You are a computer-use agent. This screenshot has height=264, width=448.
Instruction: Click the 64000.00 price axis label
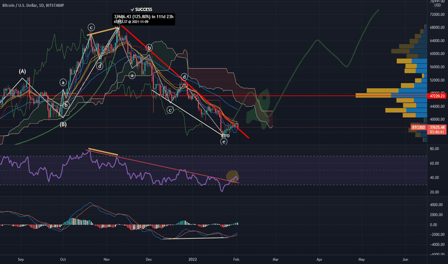pos(437,40)
